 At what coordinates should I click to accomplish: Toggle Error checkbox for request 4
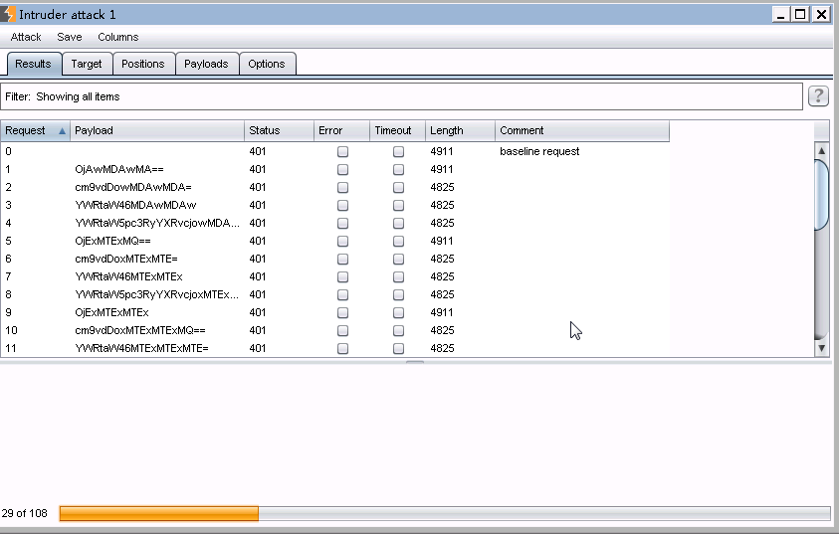[343, 224]
